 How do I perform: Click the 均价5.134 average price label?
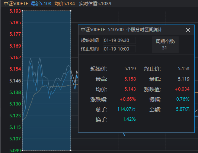click(64, 4)
